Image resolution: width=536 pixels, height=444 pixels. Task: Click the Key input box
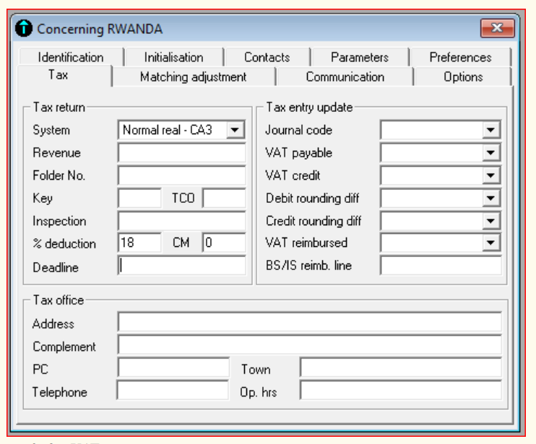(x=139, y=198)
